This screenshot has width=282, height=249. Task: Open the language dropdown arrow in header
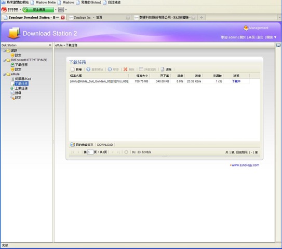[x=275, y=37]
